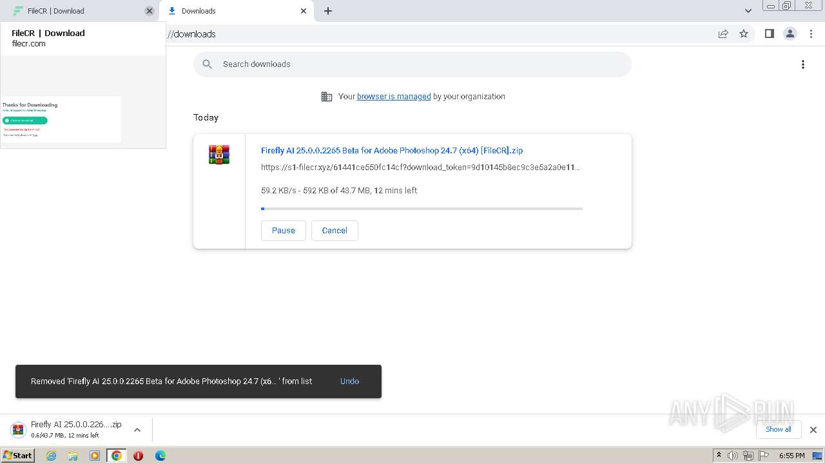
Task: Expand the tab search chevron
Action: [x=748, y=11]
